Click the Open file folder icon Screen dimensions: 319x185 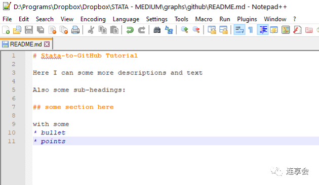click(17, 30)
